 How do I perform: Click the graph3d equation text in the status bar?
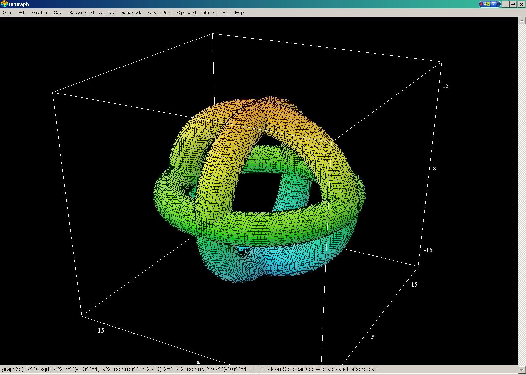(x=128, y=369)
